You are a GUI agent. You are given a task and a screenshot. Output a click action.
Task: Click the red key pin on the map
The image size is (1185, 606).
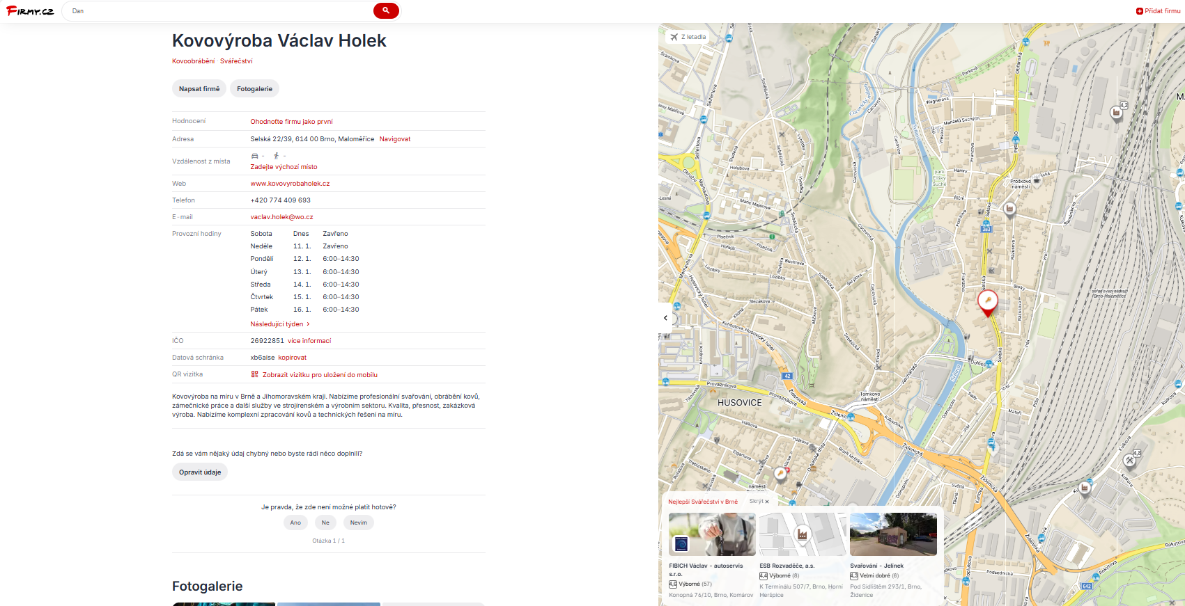click(x=988, y=303)
